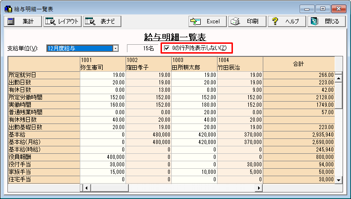The width and height of the screenshot is (351, 199).
Task: Click the 印刷 print button
Action: [x=247, y=21]
